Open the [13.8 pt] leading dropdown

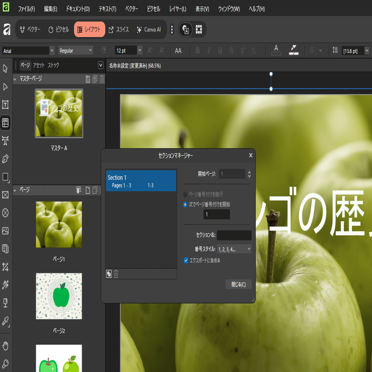coord(367,51)
